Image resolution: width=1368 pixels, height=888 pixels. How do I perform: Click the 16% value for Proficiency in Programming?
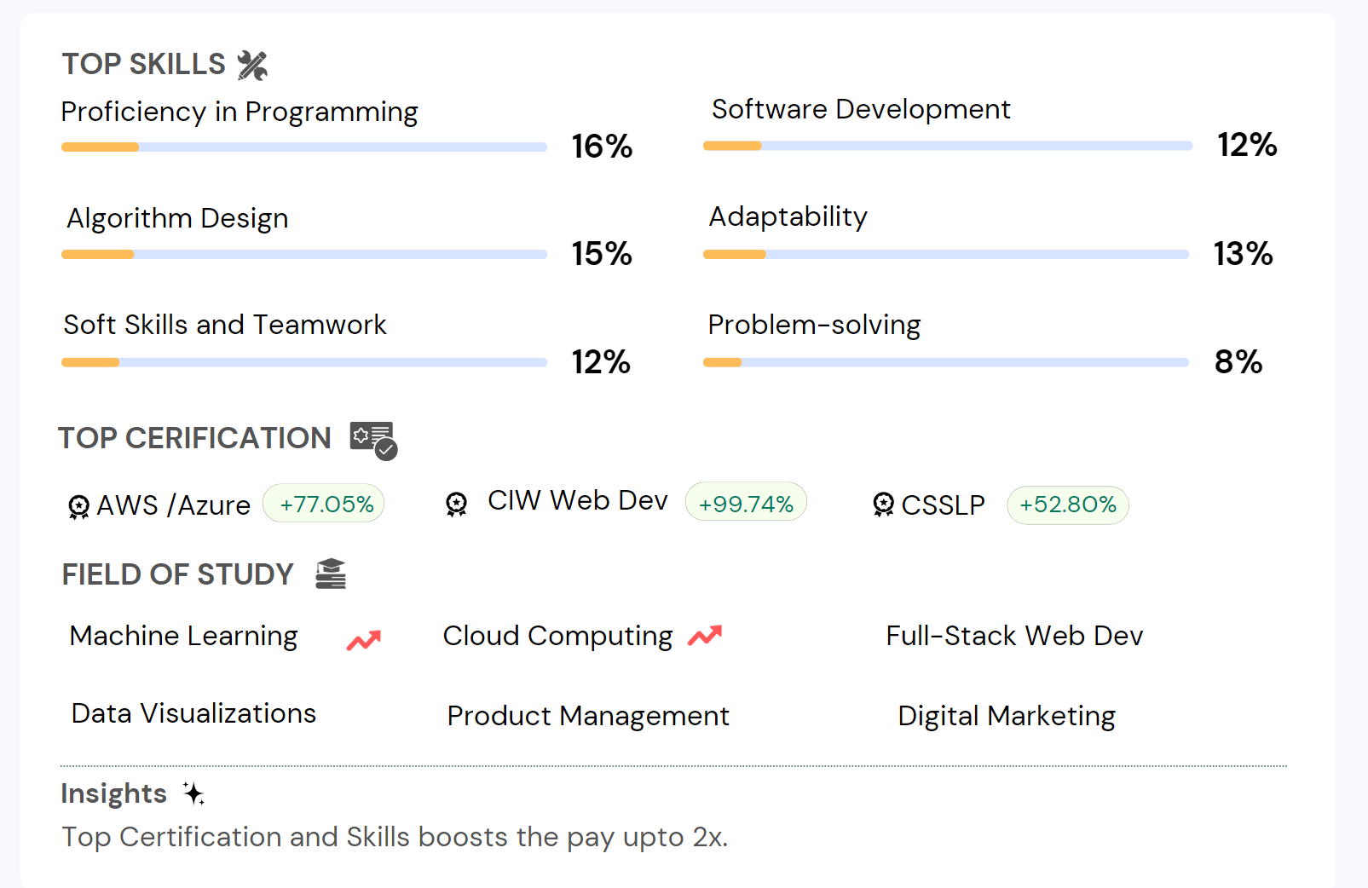click(x=602, y=147)
